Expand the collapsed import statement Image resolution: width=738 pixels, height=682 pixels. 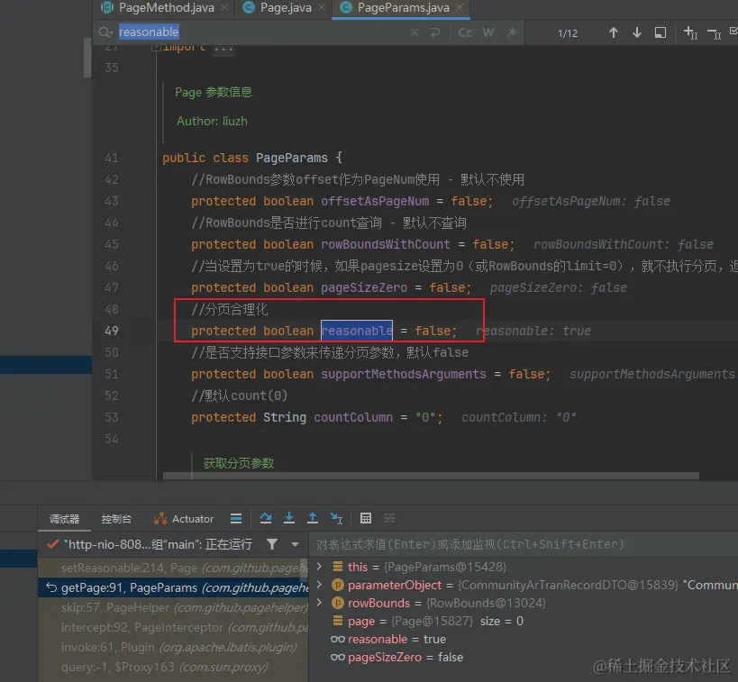click(x=156, y=47)
